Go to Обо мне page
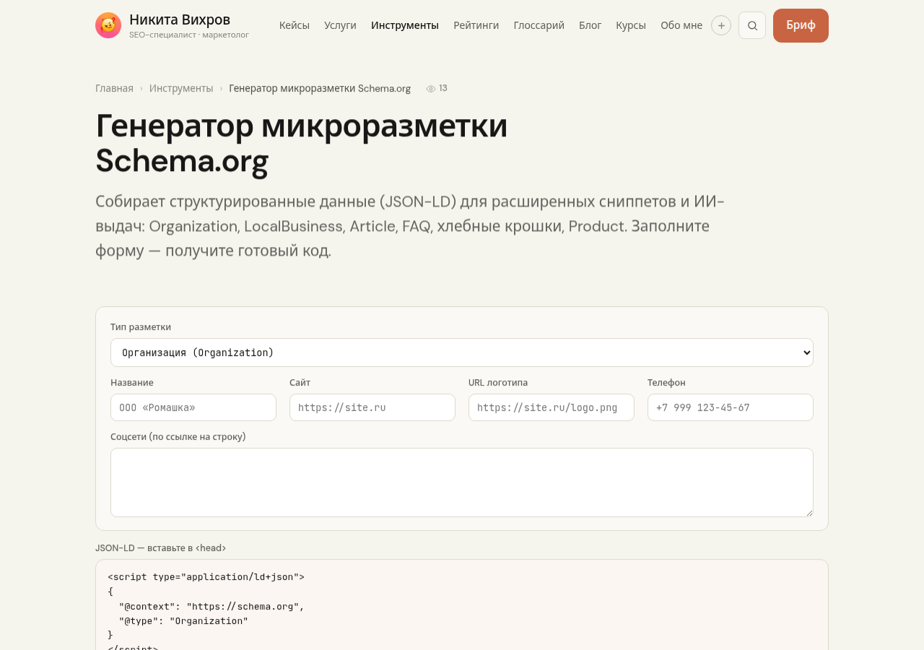Viewport: 924px width, 650px height. click(681, 25)
